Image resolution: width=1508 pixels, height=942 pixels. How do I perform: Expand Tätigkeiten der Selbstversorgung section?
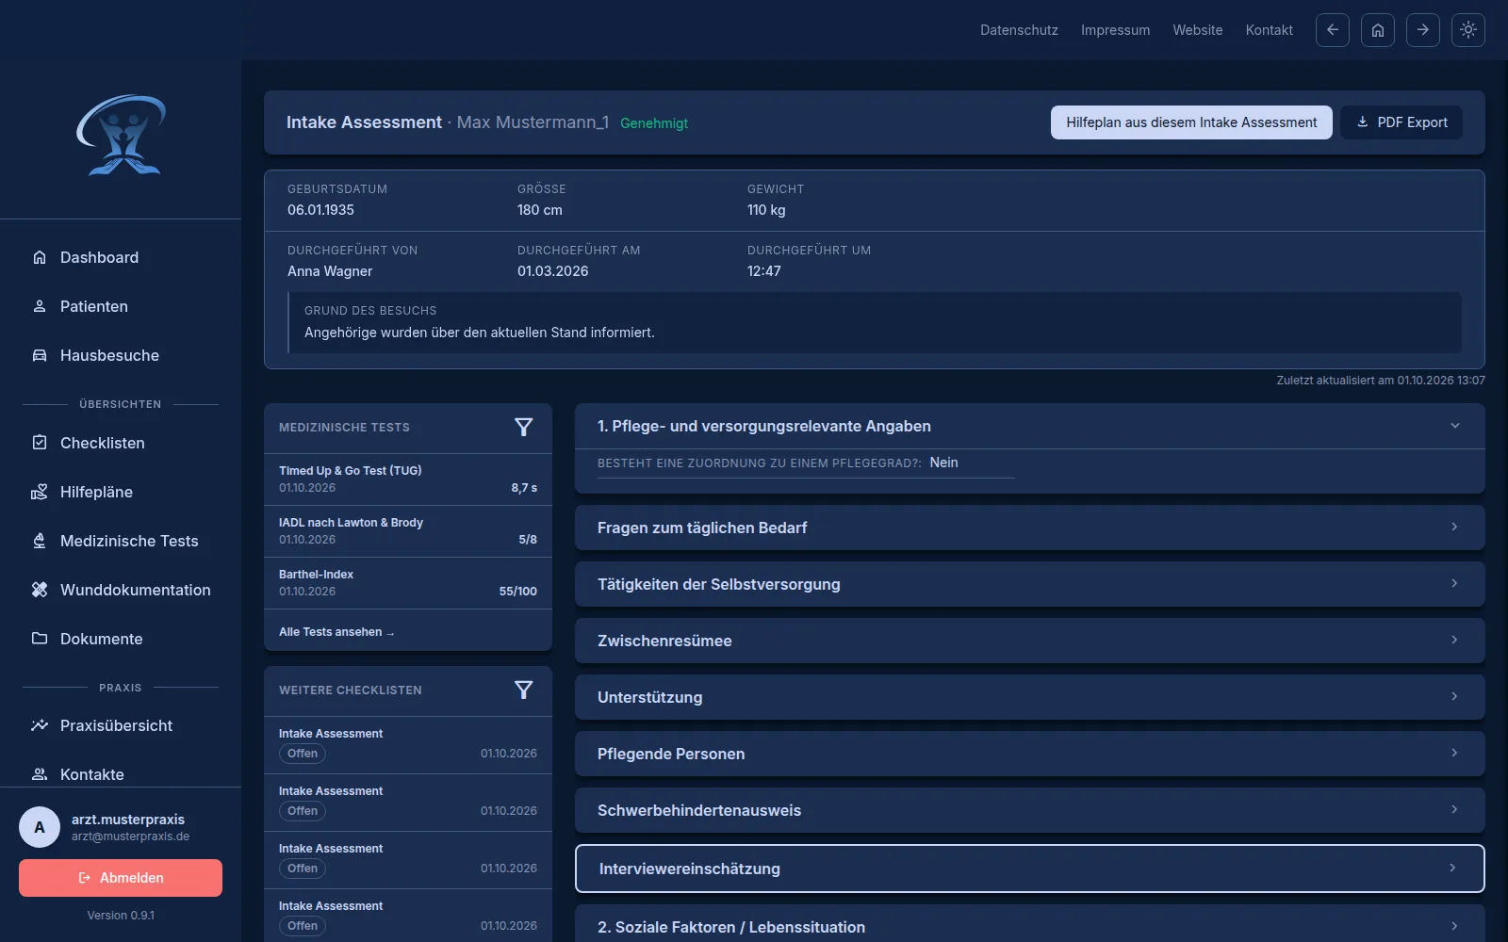point(1030,584)
